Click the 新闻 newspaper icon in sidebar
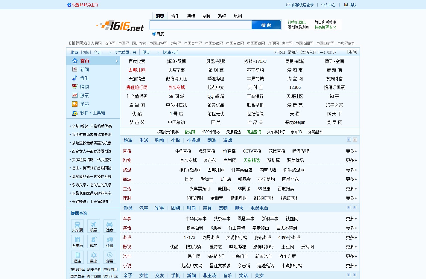Image resolution: width=426 pixels, height=279 pixels. pyautogui.click(x=75, y=69)
